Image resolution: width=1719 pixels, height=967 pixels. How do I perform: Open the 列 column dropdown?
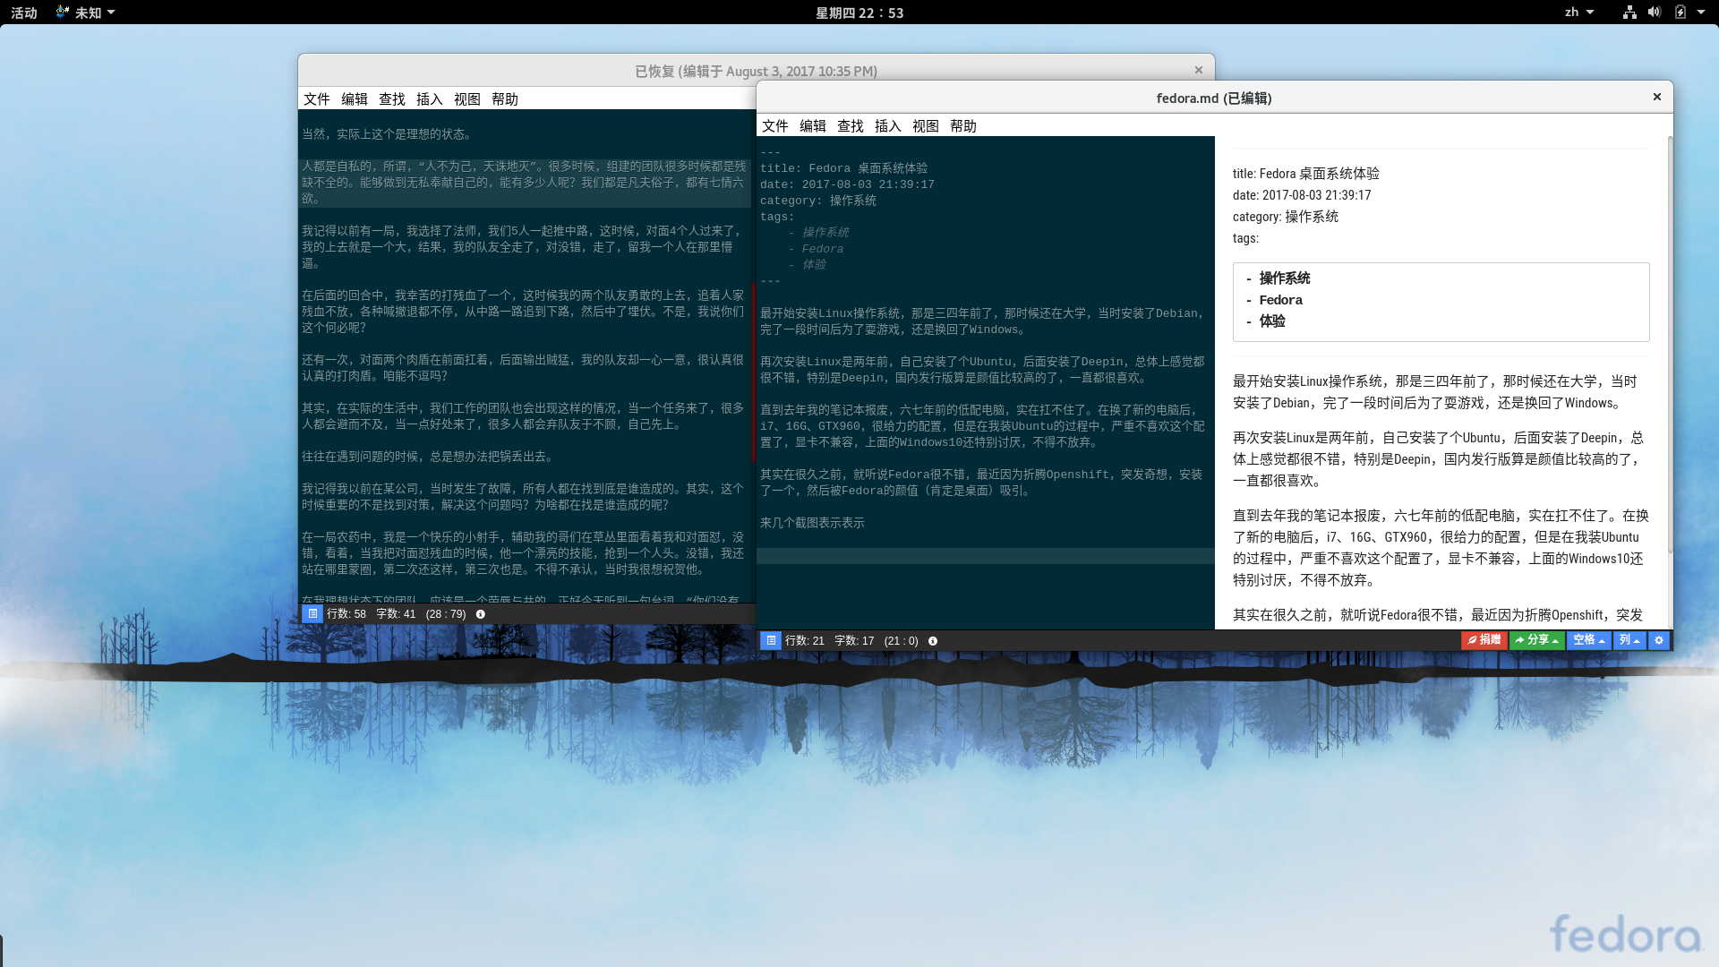pyautogui.click(x=1629, y=640)
